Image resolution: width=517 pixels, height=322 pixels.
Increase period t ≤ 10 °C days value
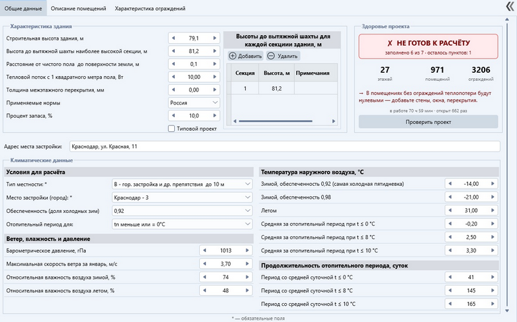coord(493,304)
